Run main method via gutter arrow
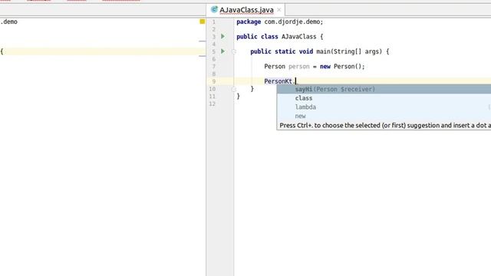This screenshot has height=276, width=491. [222, 51]
